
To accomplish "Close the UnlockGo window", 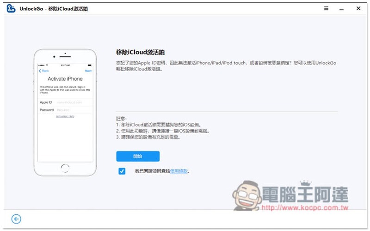I will click(358, 8).
